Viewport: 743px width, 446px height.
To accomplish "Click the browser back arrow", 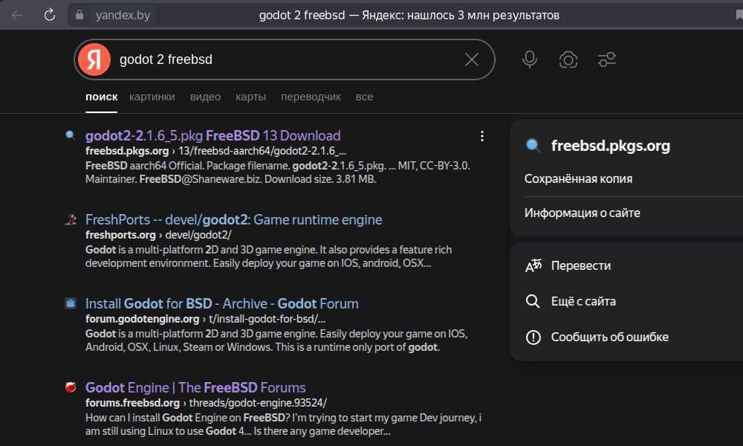I will (x=17, y=15).
